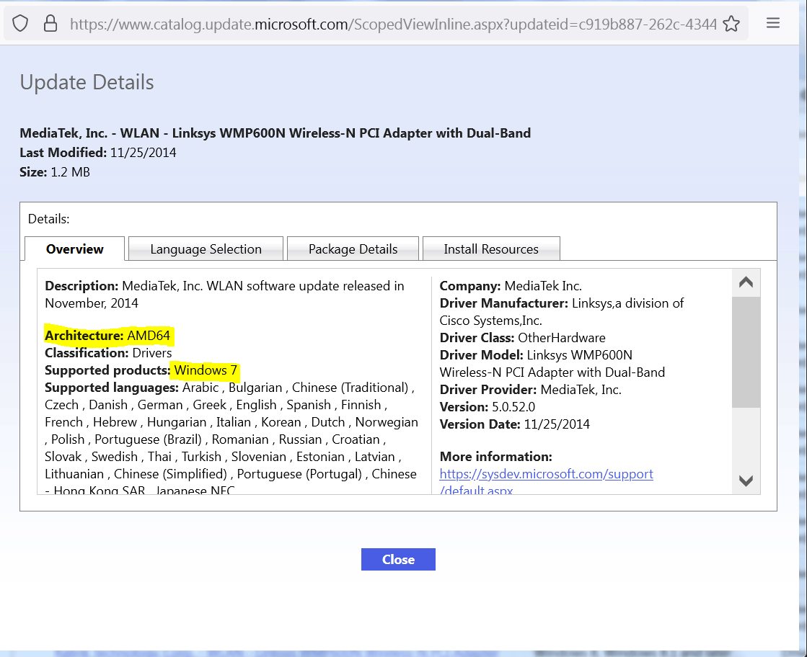807x657 pixels.
Task: Switch to the Overview tab
Action: pos(74,249)
